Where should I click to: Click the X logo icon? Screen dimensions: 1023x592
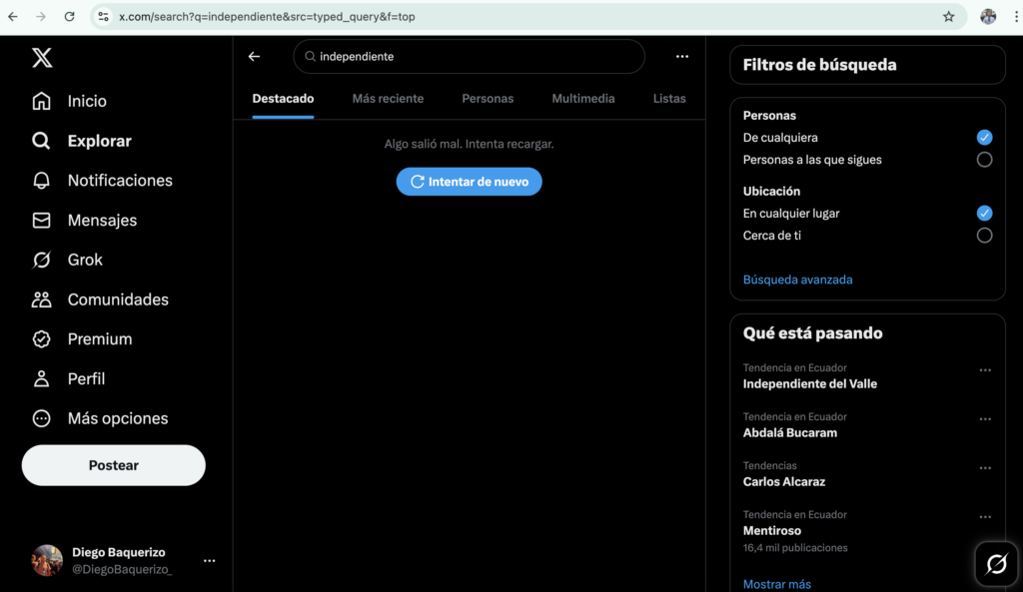point(42,57)
